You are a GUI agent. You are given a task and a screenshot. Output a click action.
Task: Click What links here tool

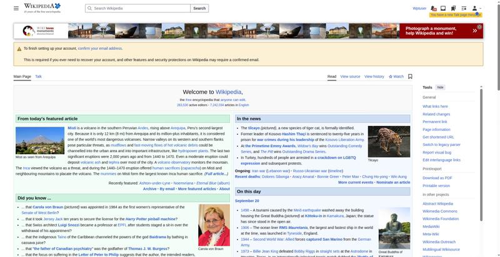[x=435, y=107]
